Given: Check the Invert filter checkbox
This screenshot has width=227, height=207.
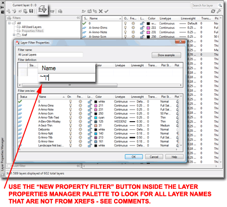Looking at the screenshot, I should click(x=9, y=166).
